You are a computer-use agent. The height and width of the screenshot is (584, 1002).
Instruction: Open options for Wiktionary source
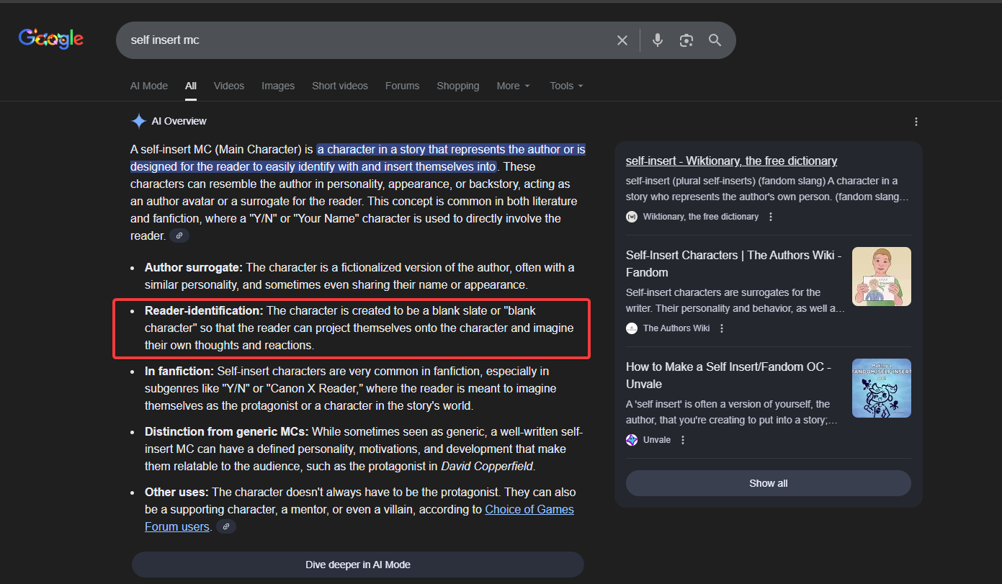coord(771,217)
